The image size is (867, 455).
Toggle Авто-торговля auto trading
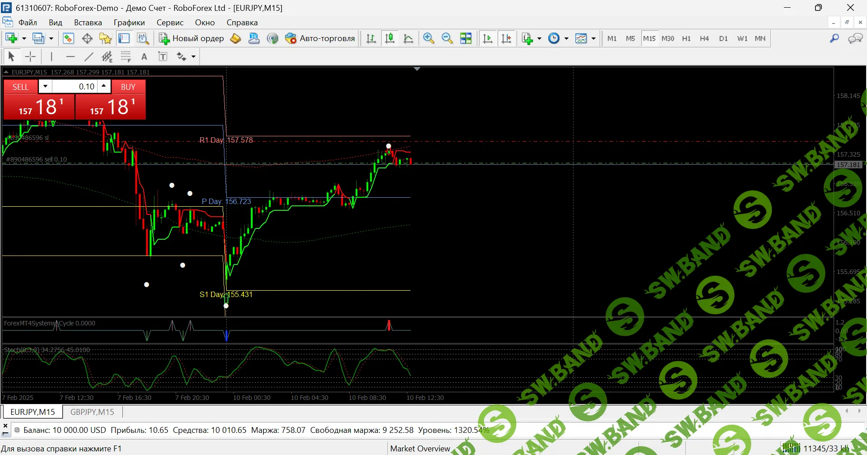point(320,39)
